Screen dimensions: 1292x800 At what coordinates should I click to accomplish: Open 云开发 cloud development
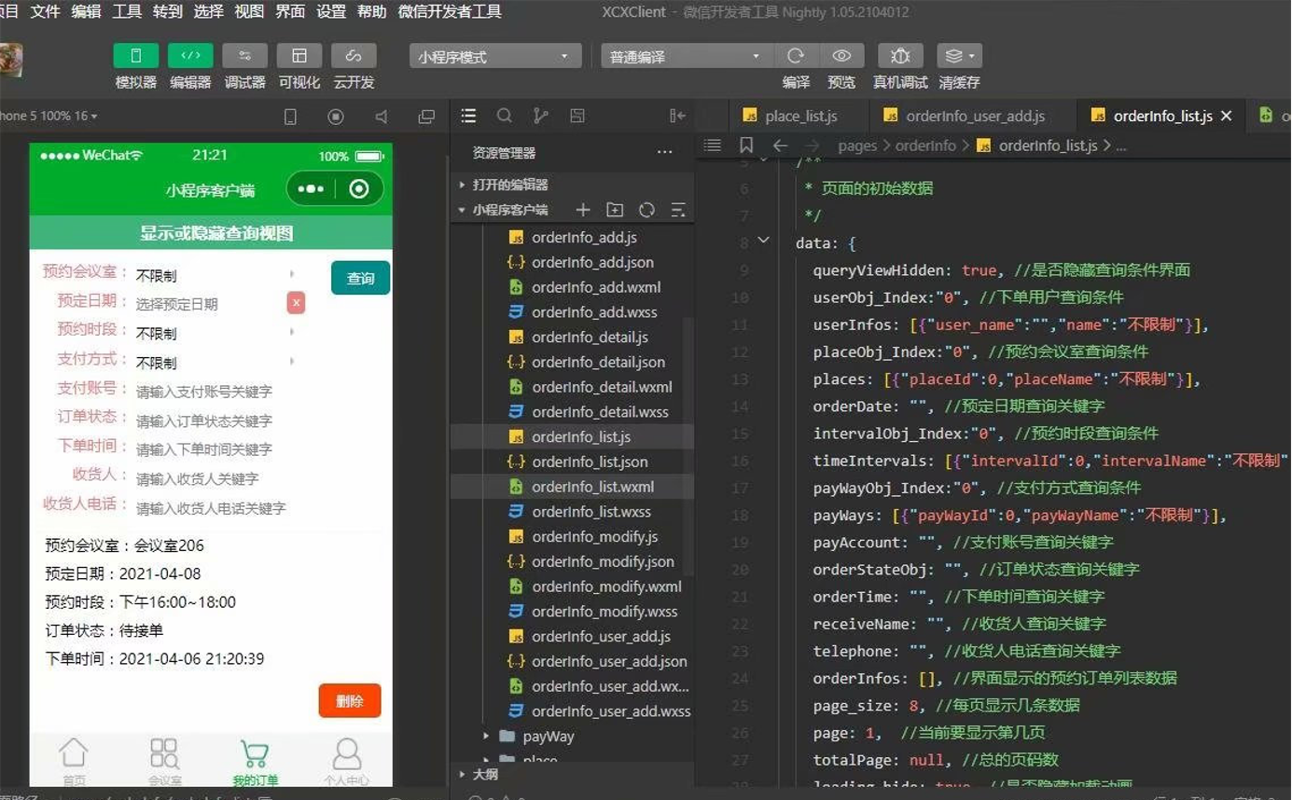pyautogui.click(x=354, y=56)
